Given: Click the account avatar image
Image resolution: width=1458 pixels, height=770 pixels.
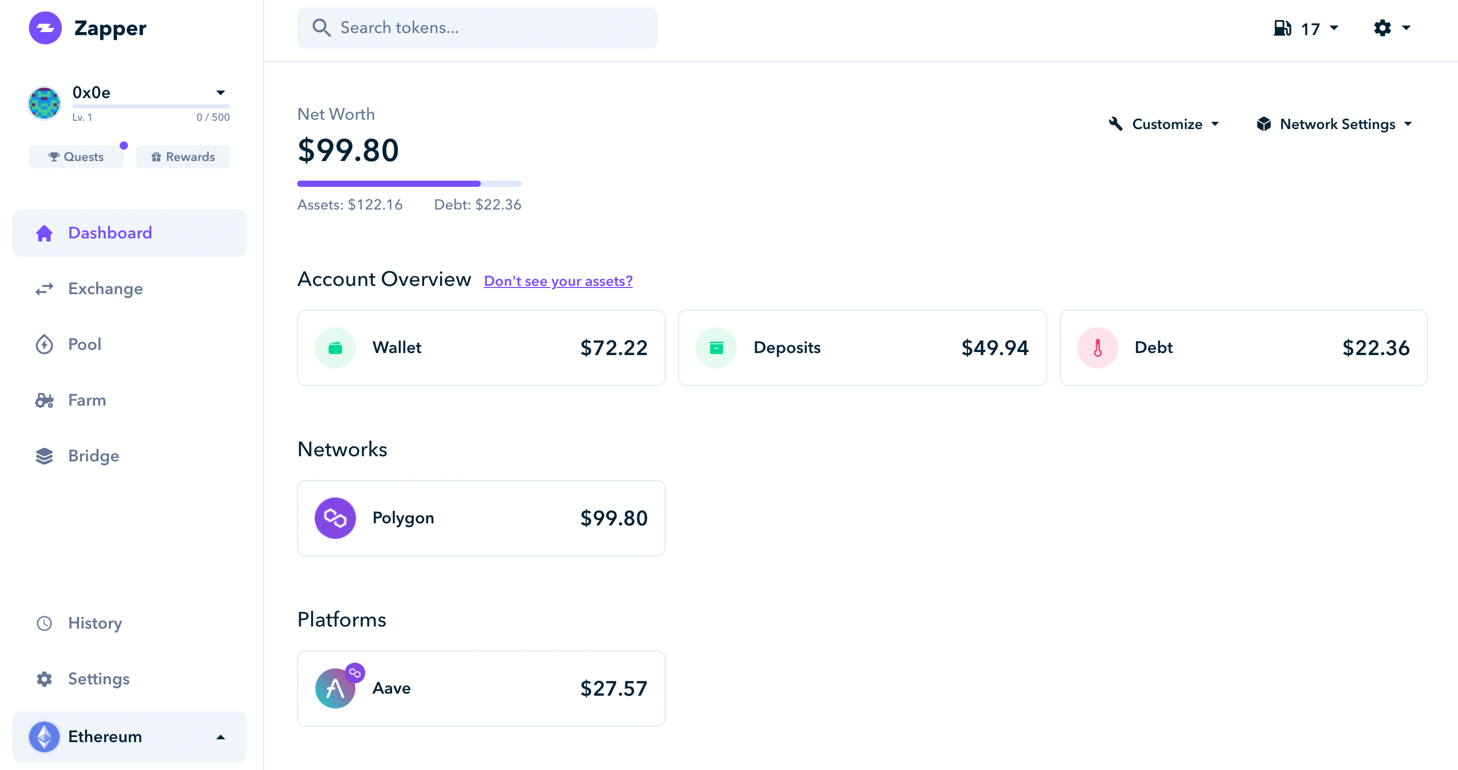Looking at the screenshot, I should (x=44, y=103).
